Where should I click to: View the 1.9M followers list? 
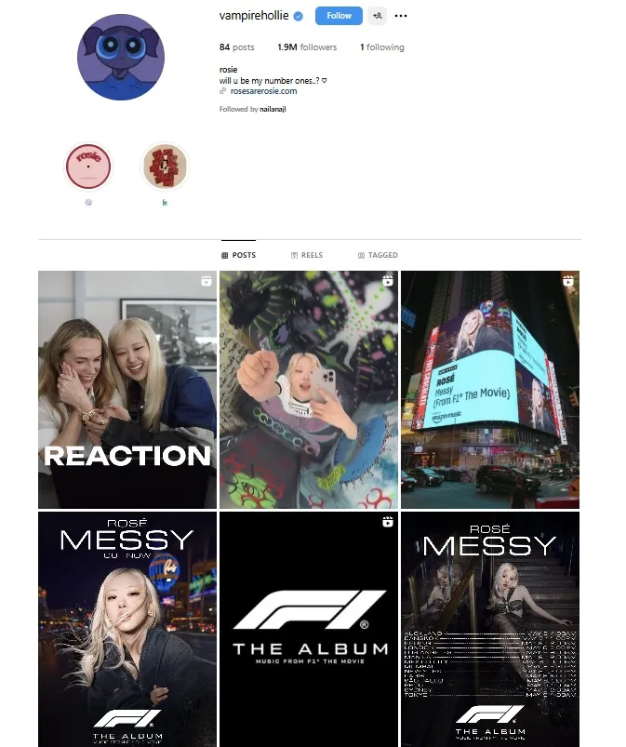(x=307, y=47)
